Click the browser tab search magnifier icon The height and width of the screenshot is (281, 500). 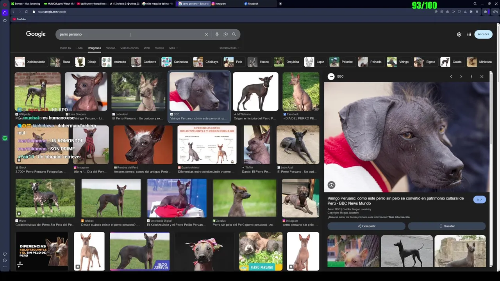475,4
